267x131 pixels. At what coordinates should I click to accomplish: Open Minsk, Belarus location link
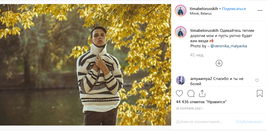(x=201, y=13)
